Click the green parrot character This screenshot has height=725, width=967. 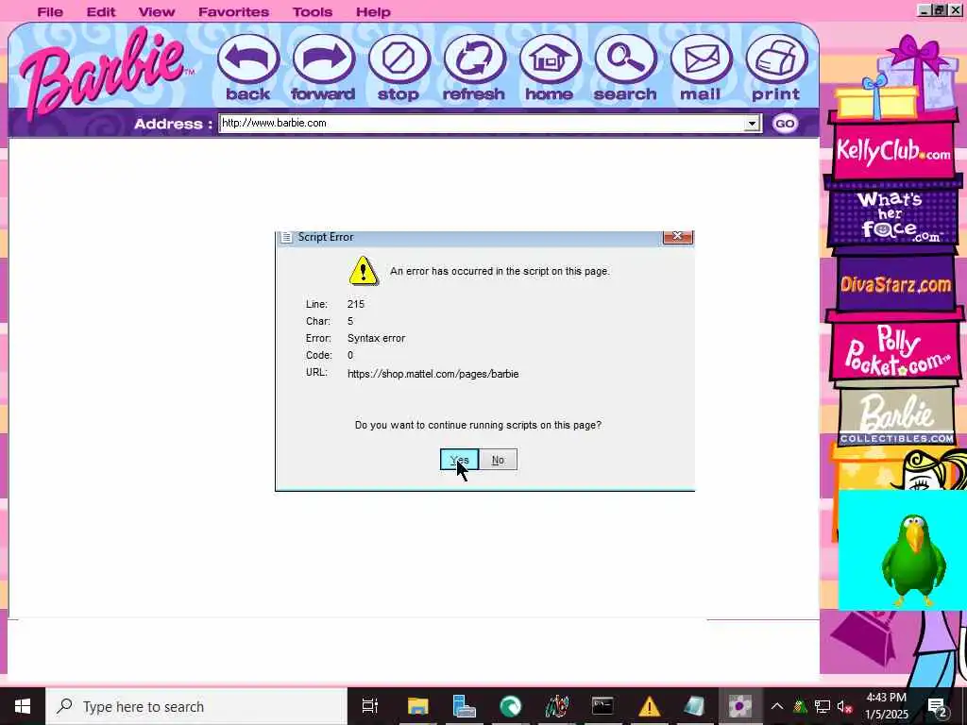913,561
